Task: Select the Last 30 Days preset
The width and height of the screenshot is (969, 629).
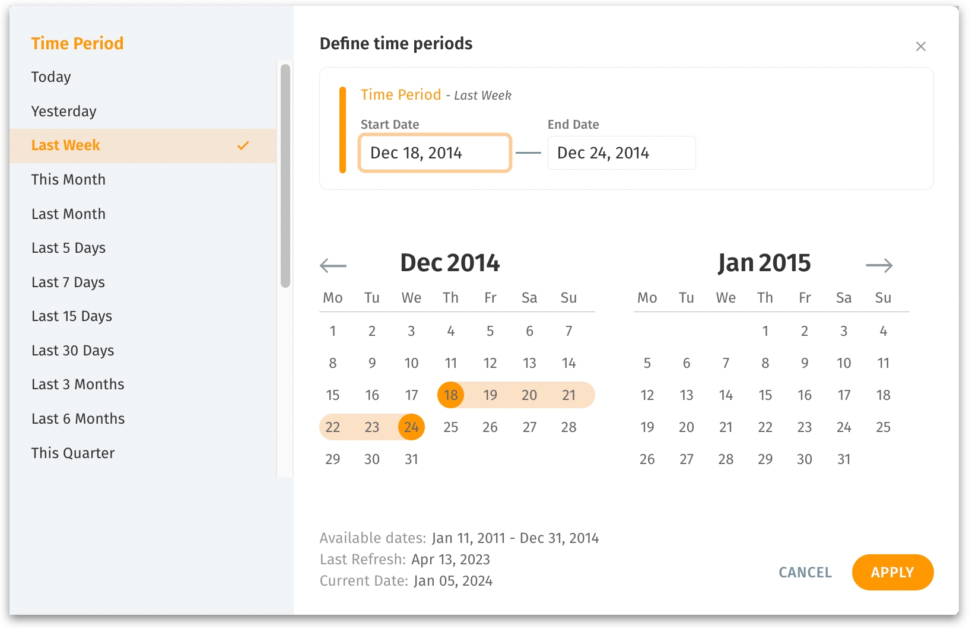Action: point(72,351)
